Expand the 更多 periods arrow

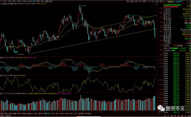point(53,1)
